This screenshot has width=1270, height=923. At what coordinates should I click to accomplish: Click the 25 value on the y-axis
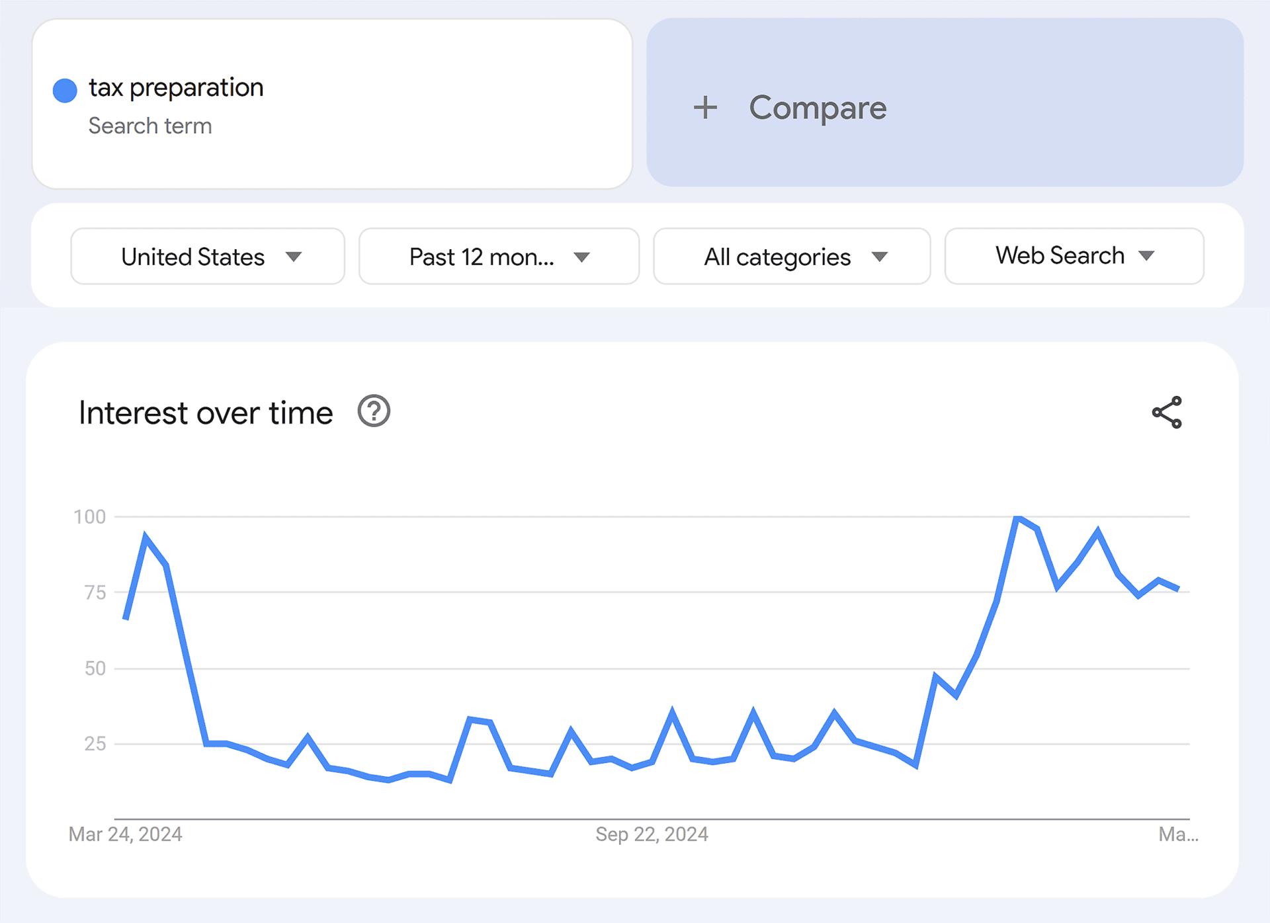[x=95, y=744]
